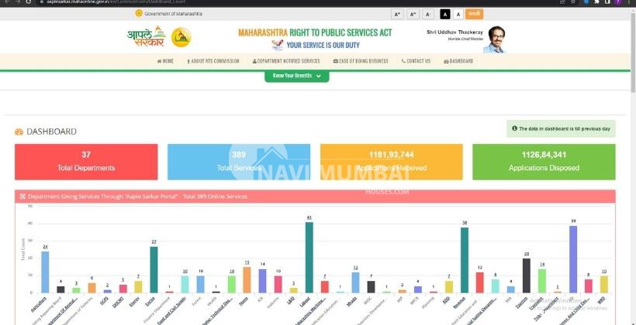Click the Total Departments red card
Screen dimensions: 636x325
click(x=86, y=161)
